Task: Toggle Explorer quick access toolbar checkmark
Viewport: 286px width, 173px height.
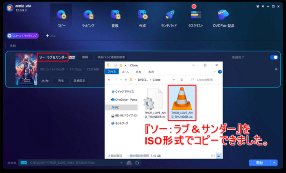Action: pyautogui.click(x=115, y=65)
